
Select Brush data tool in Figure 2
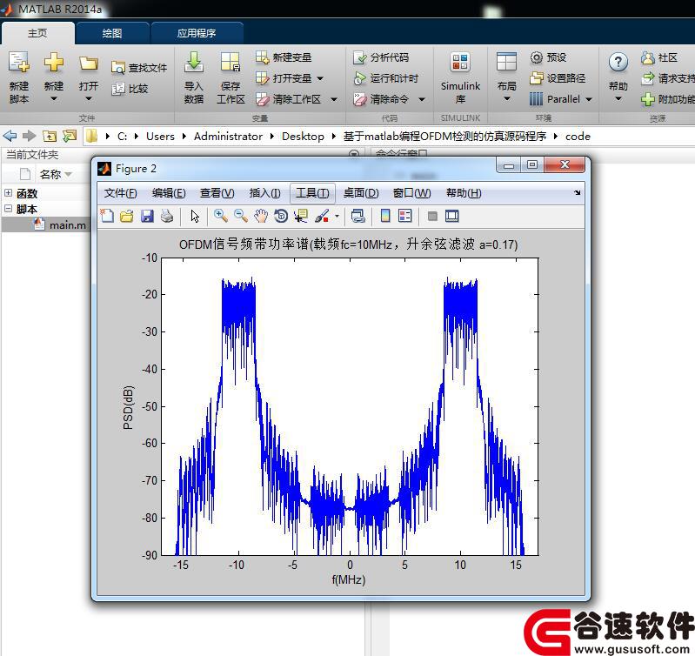322,216
